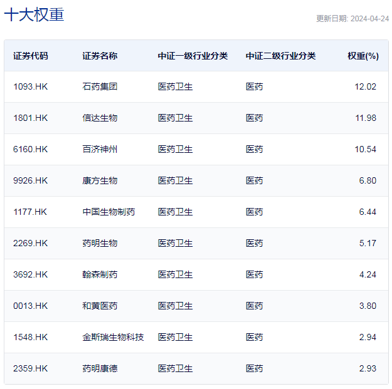Click the 证券代码 column header

(31, 56)
